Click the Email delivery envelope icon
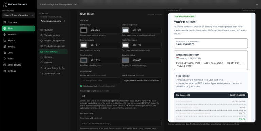 click(5, 65)
